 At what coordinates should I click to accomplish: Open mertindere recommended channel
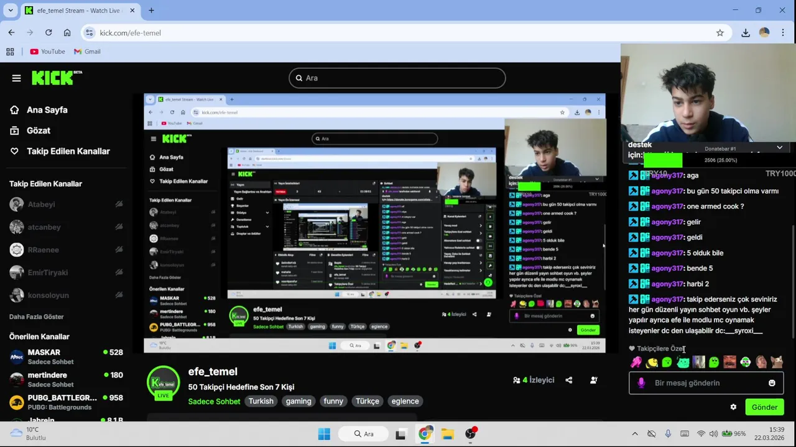[x=66, y=379]
